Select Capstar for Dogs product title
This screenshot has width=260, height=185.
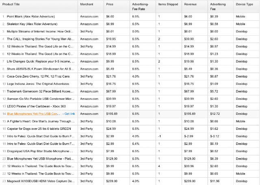pyautogui.click(x=39, y=129)
